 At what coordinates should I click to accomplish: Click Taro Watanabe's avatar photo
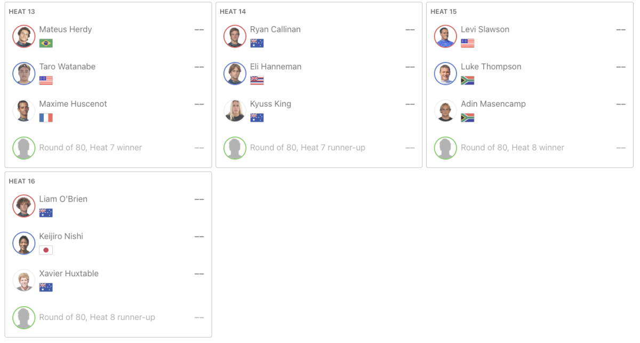[23, 74]
